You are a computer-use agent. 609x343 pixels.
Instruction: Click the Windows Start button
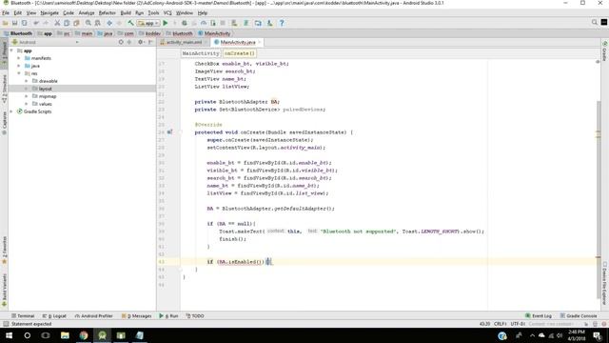pyautogui.click(x=9, y=335)
